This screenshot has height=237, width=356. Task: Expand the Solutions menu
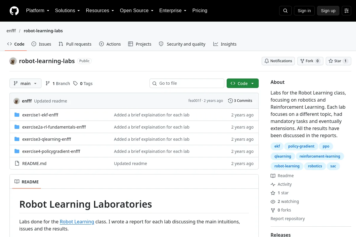pos(67,11)
